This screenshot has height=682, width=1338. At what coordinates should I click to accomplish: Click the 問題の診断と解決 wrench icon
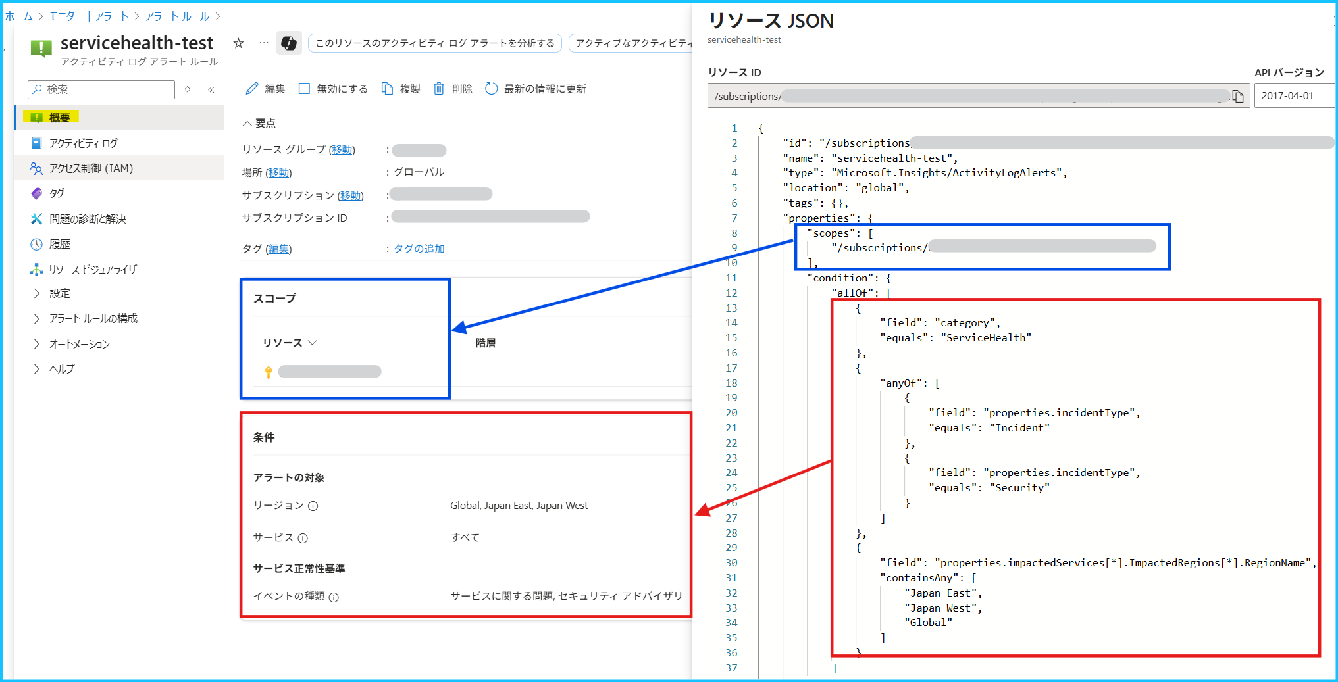37,219
